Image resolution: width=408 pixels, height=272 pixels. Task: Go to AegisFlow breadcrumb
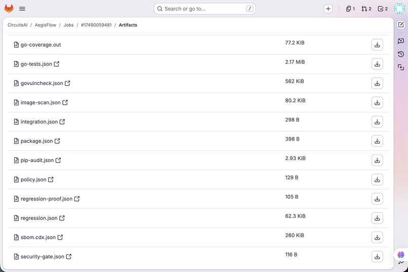46,25
